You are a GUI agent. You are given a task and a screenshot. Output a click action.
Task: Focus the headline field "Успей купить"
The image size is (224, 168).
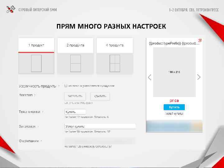point(100,126)
